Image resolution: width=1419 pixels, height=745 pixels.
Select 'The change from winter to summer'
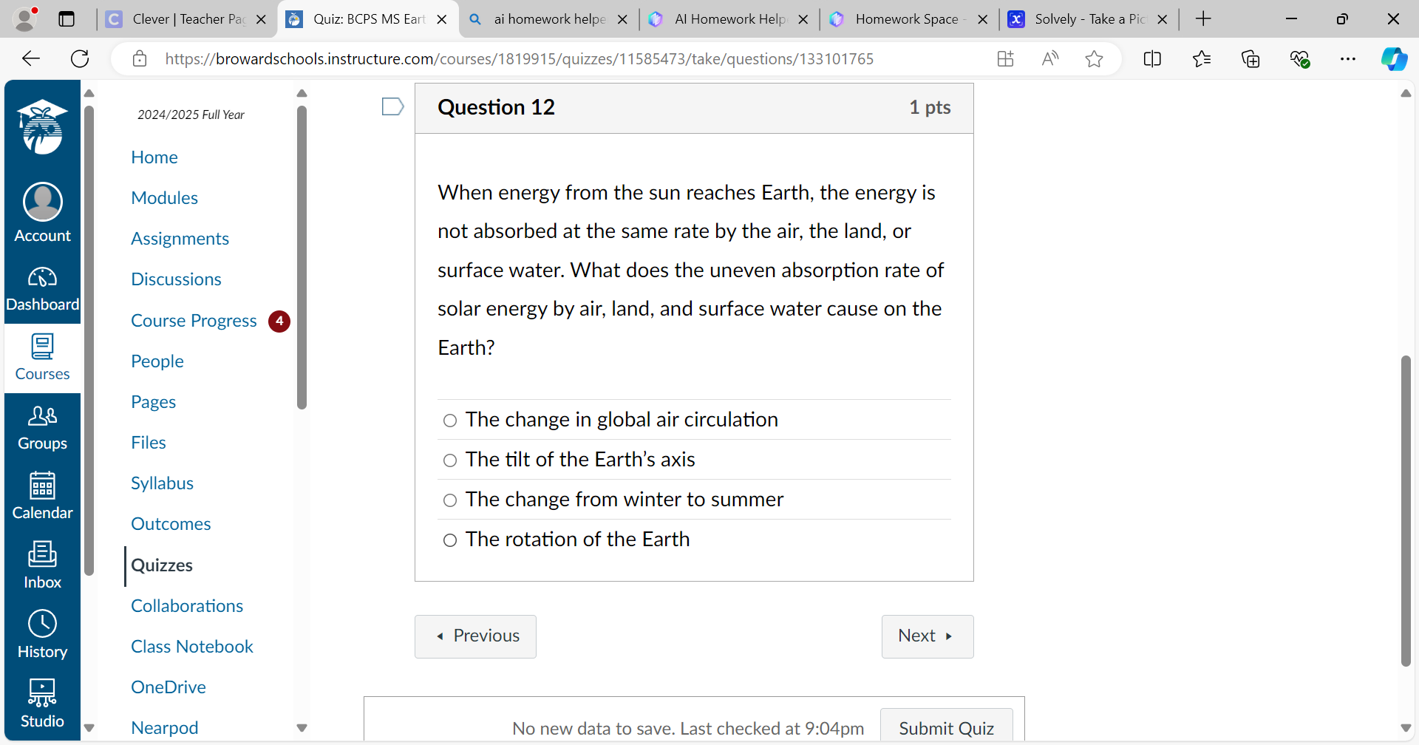pos(449,500)
